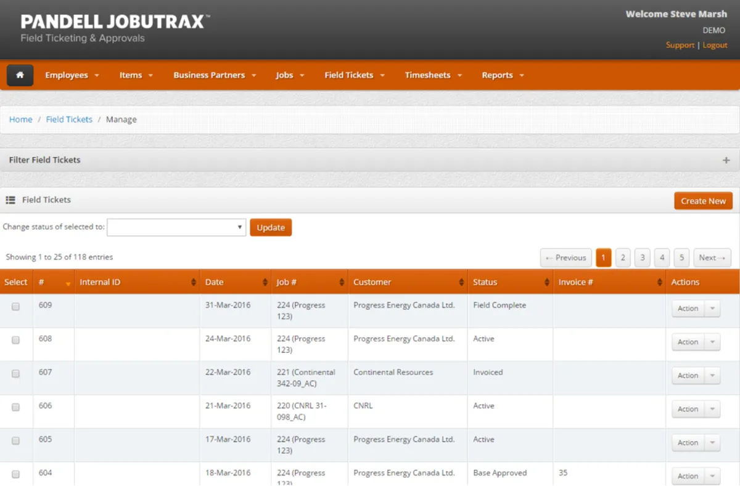
Task: Open the Support link
Action: tap(680, 45)
